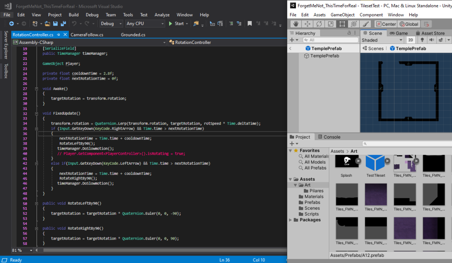The image size is (452, 263).
Task: Click the Hierarchy search field
Action: (330, 40)
